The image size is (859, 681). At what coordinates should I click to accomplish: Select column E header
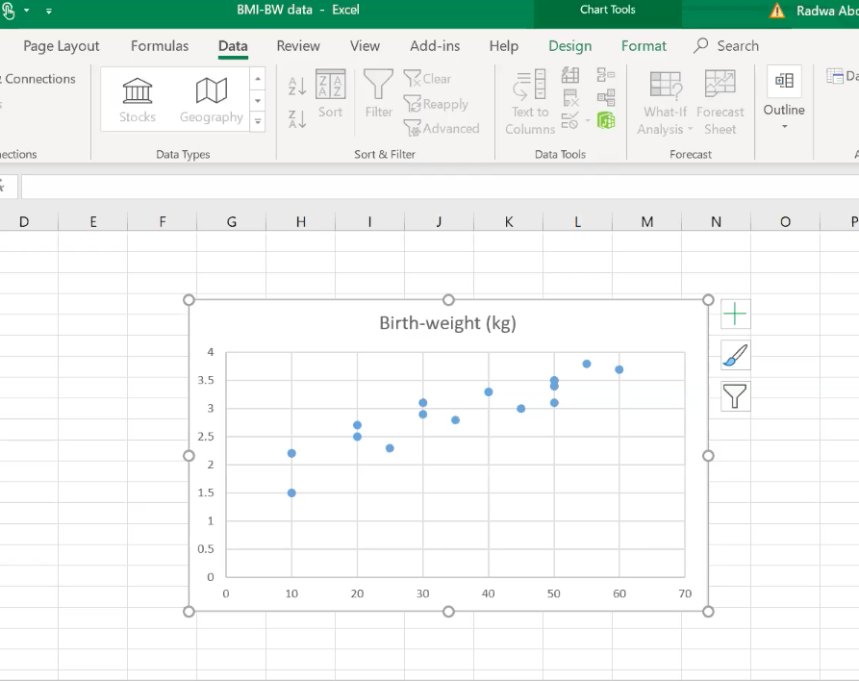[x=93, y=222]
